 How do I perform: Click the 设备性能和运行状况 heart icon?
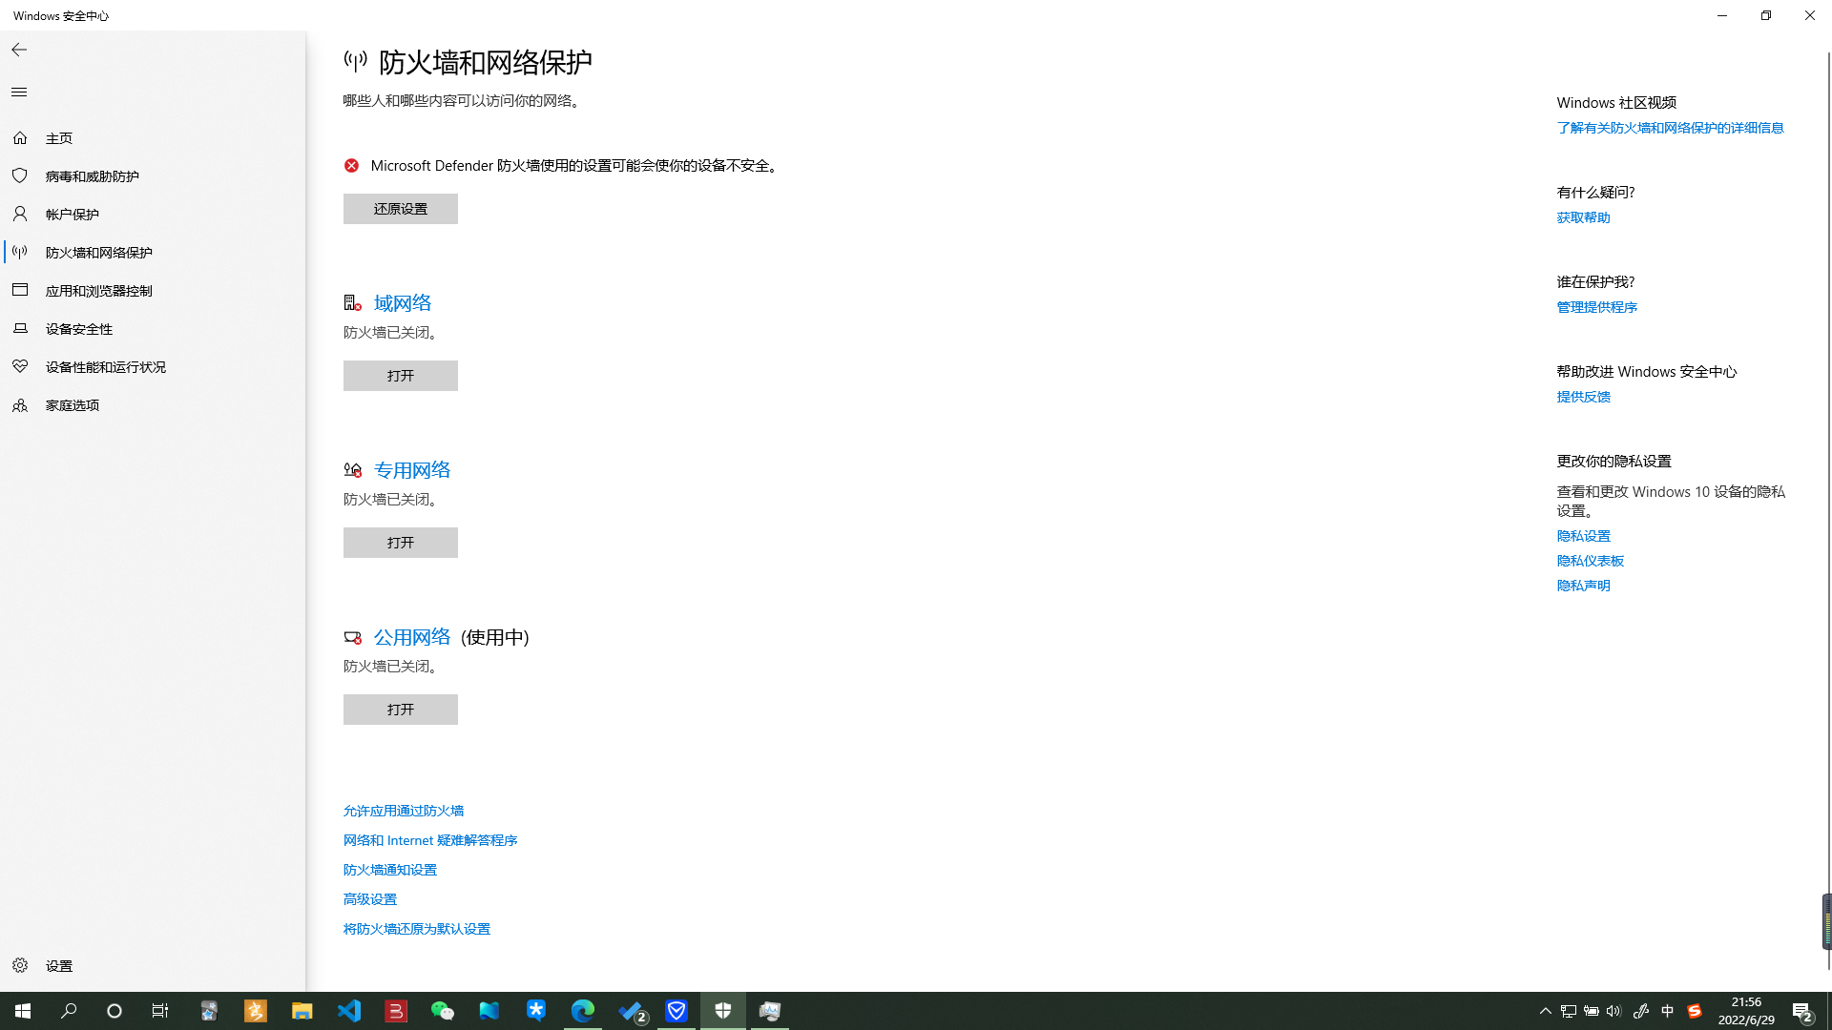coord(20,366)
